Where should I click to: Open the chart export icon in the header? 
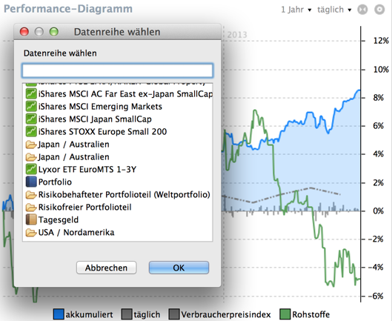pos(362,10)
